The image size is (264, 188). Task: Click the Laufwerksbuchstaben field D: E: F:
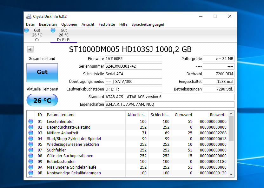tap(134, 89)
